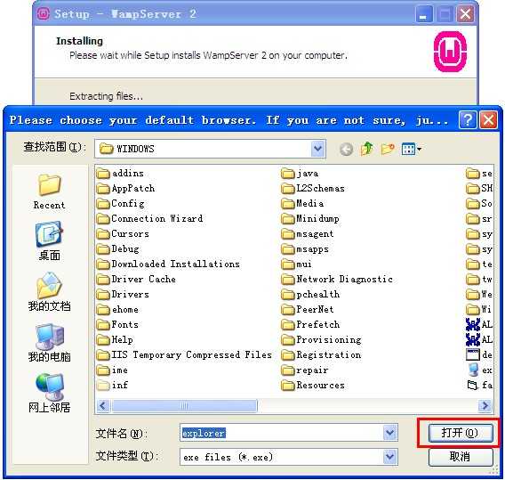The image size is (505, 480).
Task: Select the mui folder
Action: pyautogui.click(x=296, y=264)
